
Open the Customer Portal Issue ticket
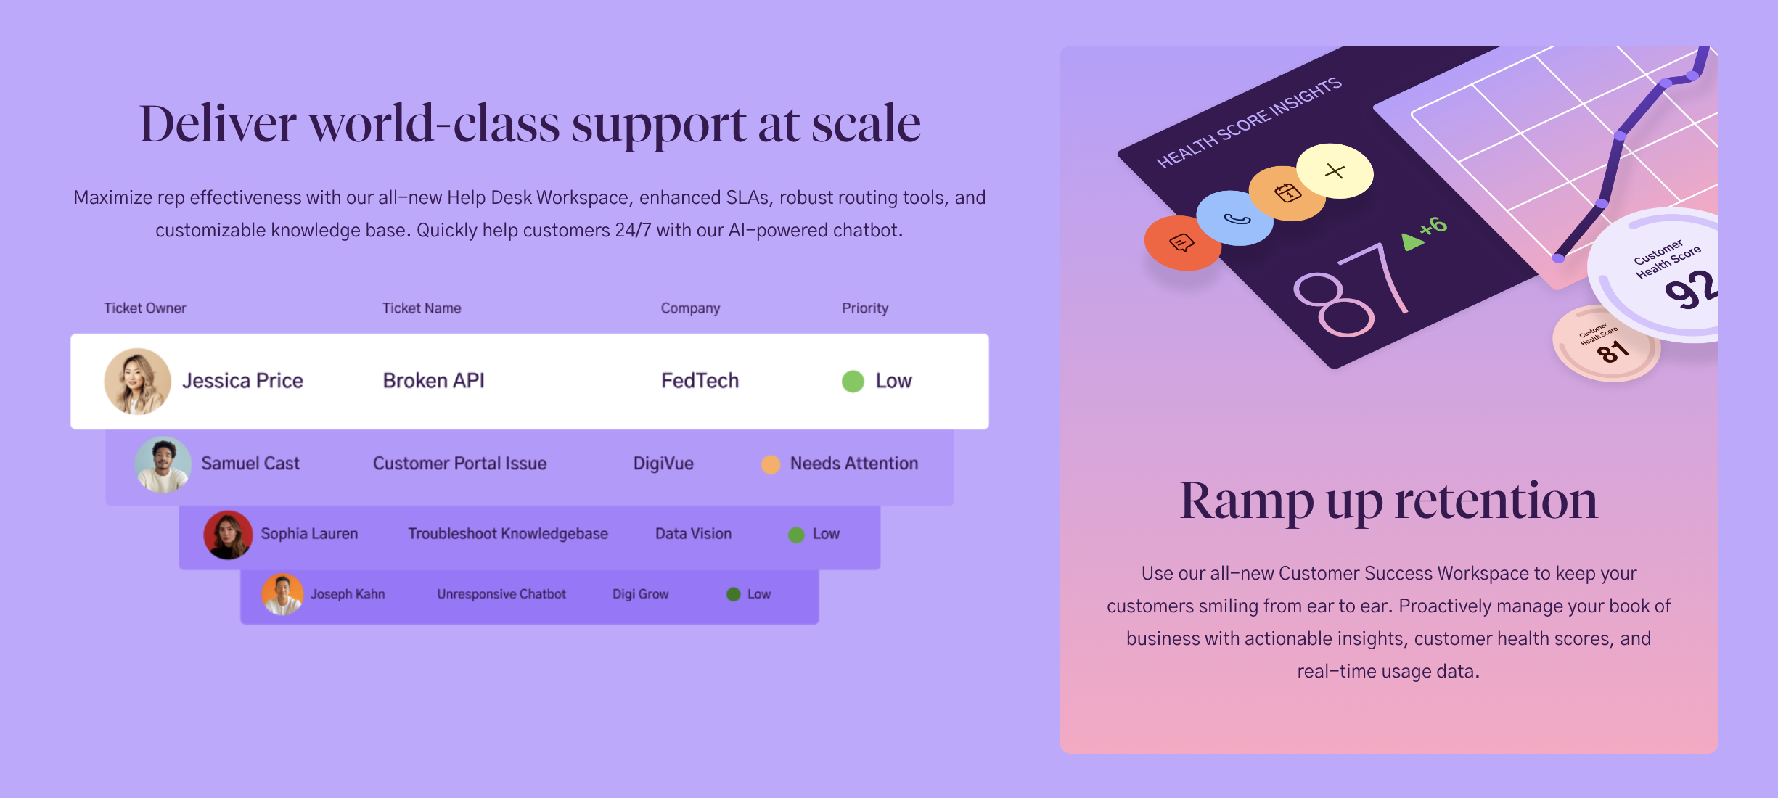pos(460,464)
